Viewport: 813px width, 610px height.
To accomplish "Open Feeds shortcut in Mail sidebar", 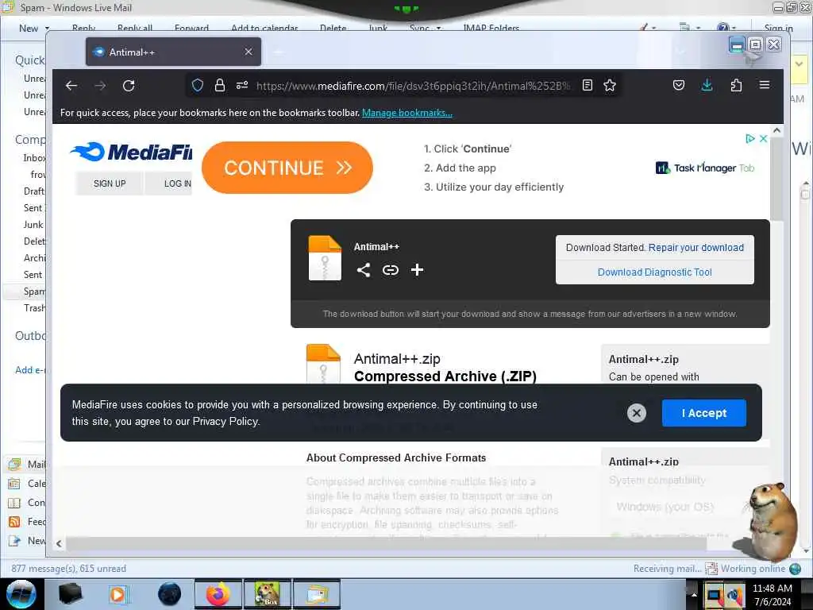I will [x=27, y=522].
